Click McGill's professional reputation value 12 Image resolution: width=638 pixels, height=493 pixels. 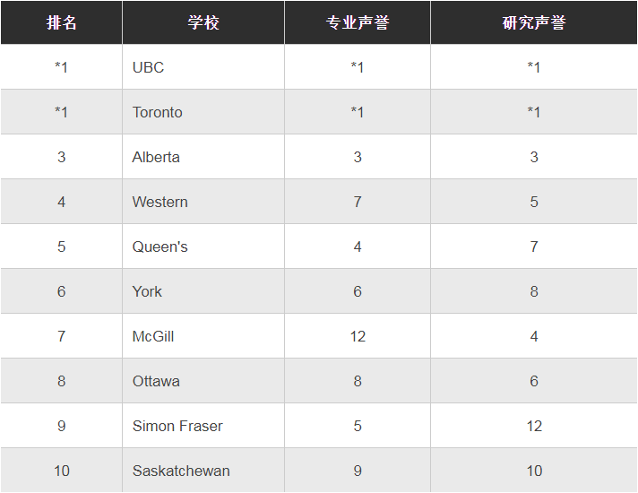click(358, 336)
